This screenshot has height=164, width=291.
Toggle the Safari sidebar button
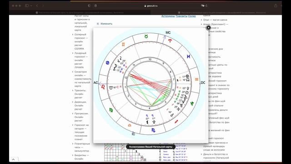point(27,6)
